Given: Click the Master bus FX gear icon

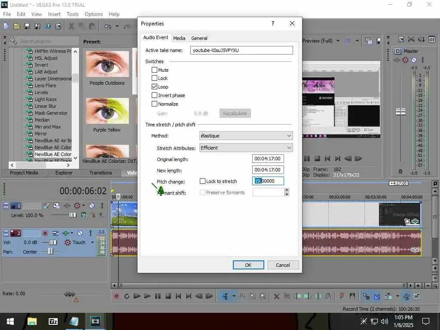Looking at the screenshot, I should click(405, 60).
